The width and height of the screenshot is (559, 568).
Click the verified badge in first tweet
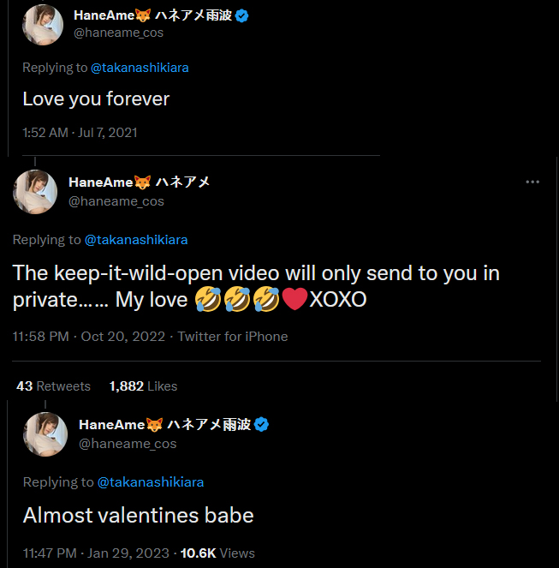click(242, 15)
